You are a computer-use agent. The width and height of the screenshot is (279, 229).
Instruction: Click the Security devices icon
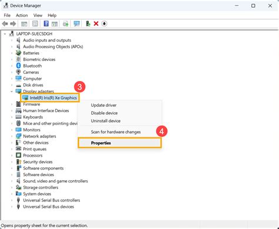18,161
